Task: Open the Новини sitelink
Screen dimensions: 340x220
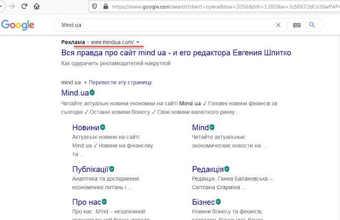Action: click(x=86, y=128)
